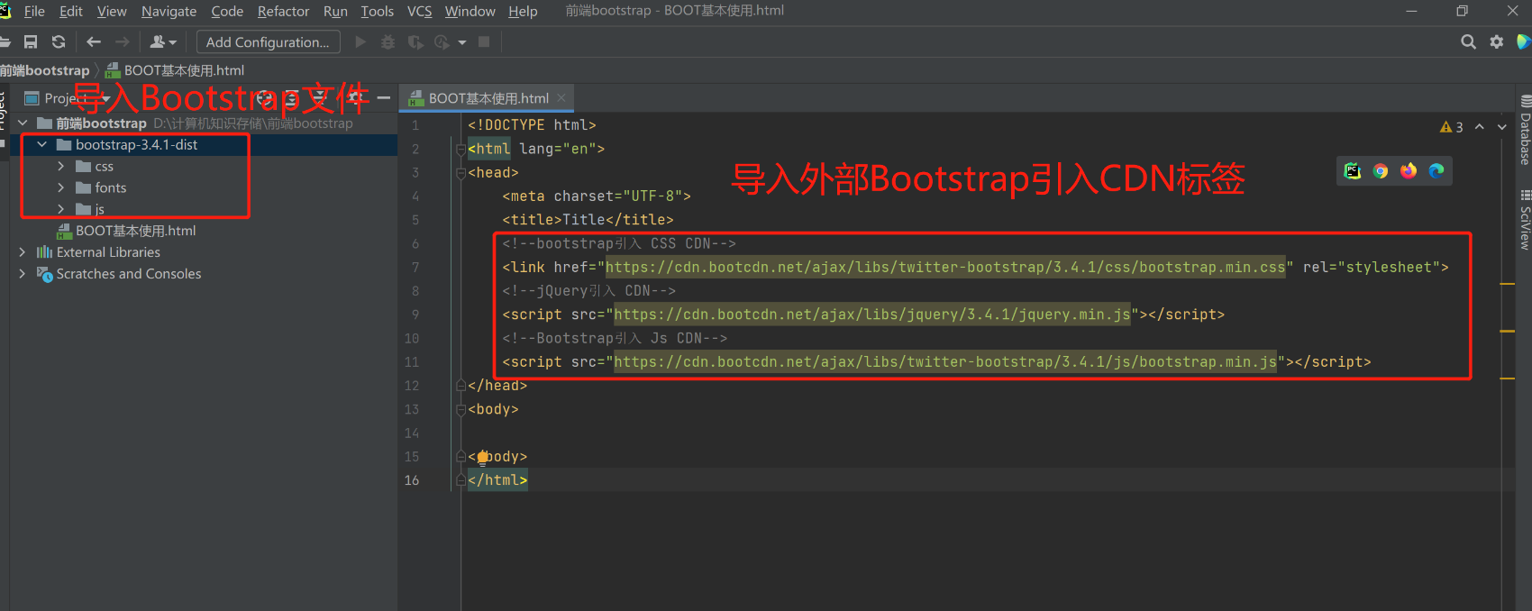The image size is (1532, 611).
Task: Open the Navigate menu
Action: click(169, 11)
